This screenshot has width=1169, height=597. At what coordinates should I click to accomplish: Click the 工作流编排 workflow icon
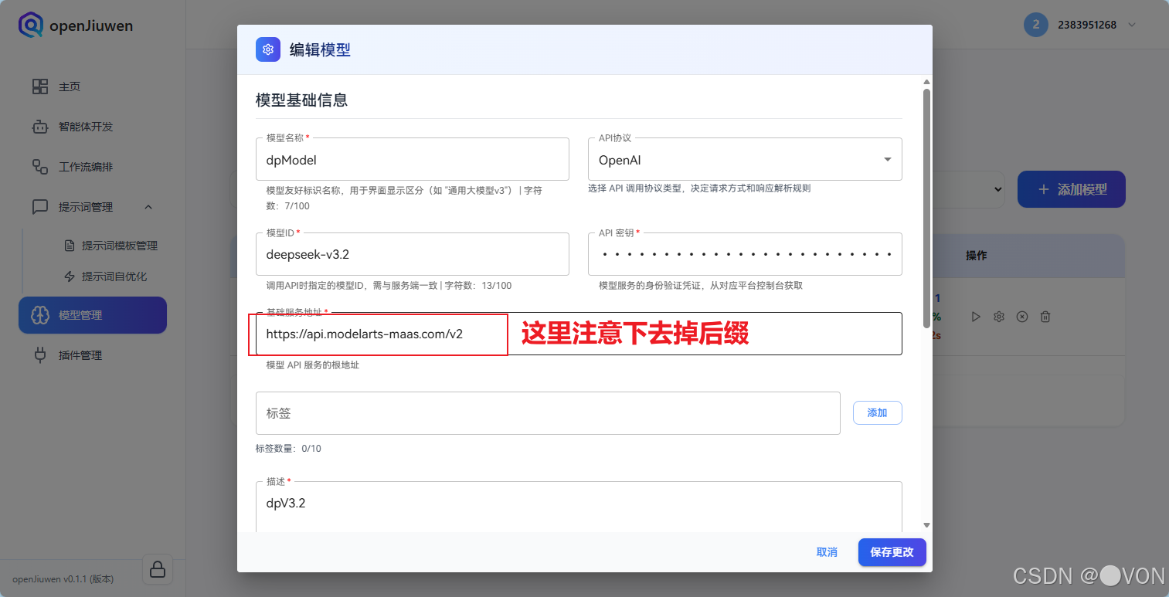tap(39, 166)
